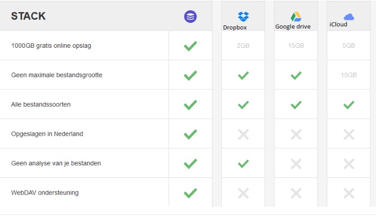Image resolution: width=376 pixels, height=216 pixels.
Task: Click Dropbox checkmark for Geen analyse van je bestanden
Action: tap(243, 164)
